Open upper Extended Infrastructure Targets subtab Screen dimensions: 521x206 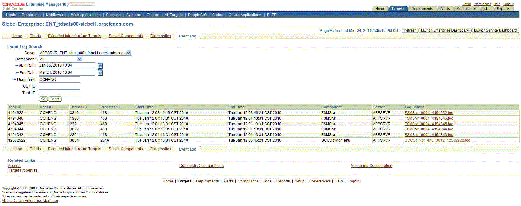coord(75,36)
